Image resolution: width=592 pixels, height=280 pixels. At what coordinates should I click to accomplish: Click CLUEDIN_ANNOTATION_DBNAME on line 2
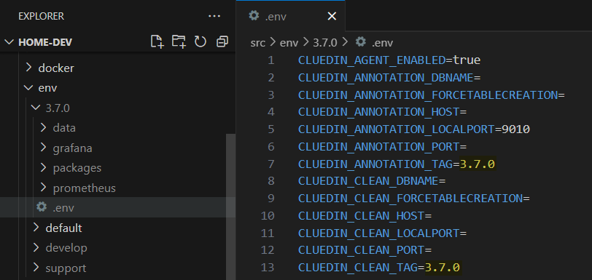(x=386, y=78)
